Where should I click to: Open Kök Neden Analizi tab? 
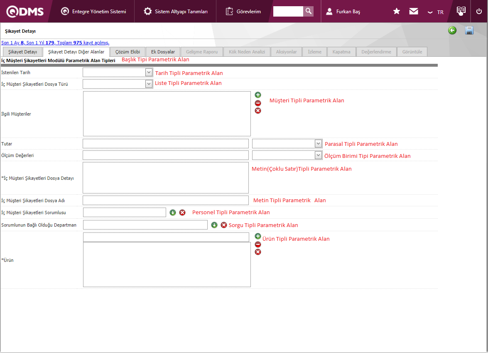(x=247, y=52)
